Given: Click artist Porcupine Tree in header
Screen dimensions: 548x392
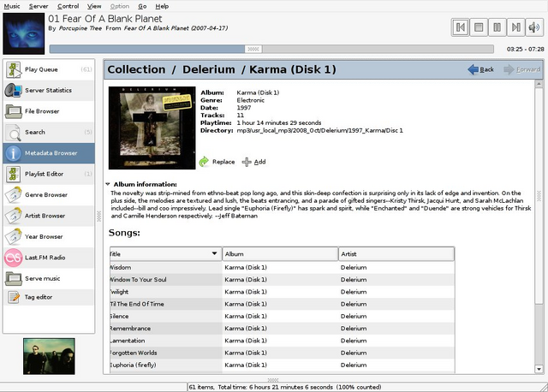Looking at the screenshot, I should 80,28.
